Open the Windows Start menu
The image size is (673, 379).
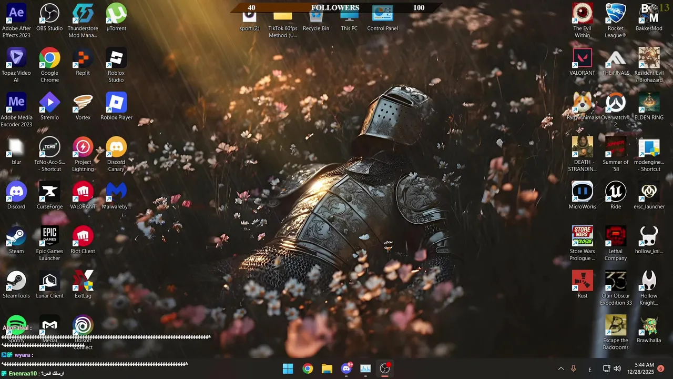pyautogui.click(x=288, y=368)
